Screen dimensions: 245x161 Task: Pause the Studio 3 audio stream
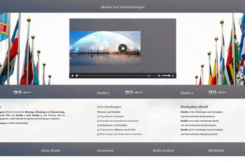click(x=215, y=92)
